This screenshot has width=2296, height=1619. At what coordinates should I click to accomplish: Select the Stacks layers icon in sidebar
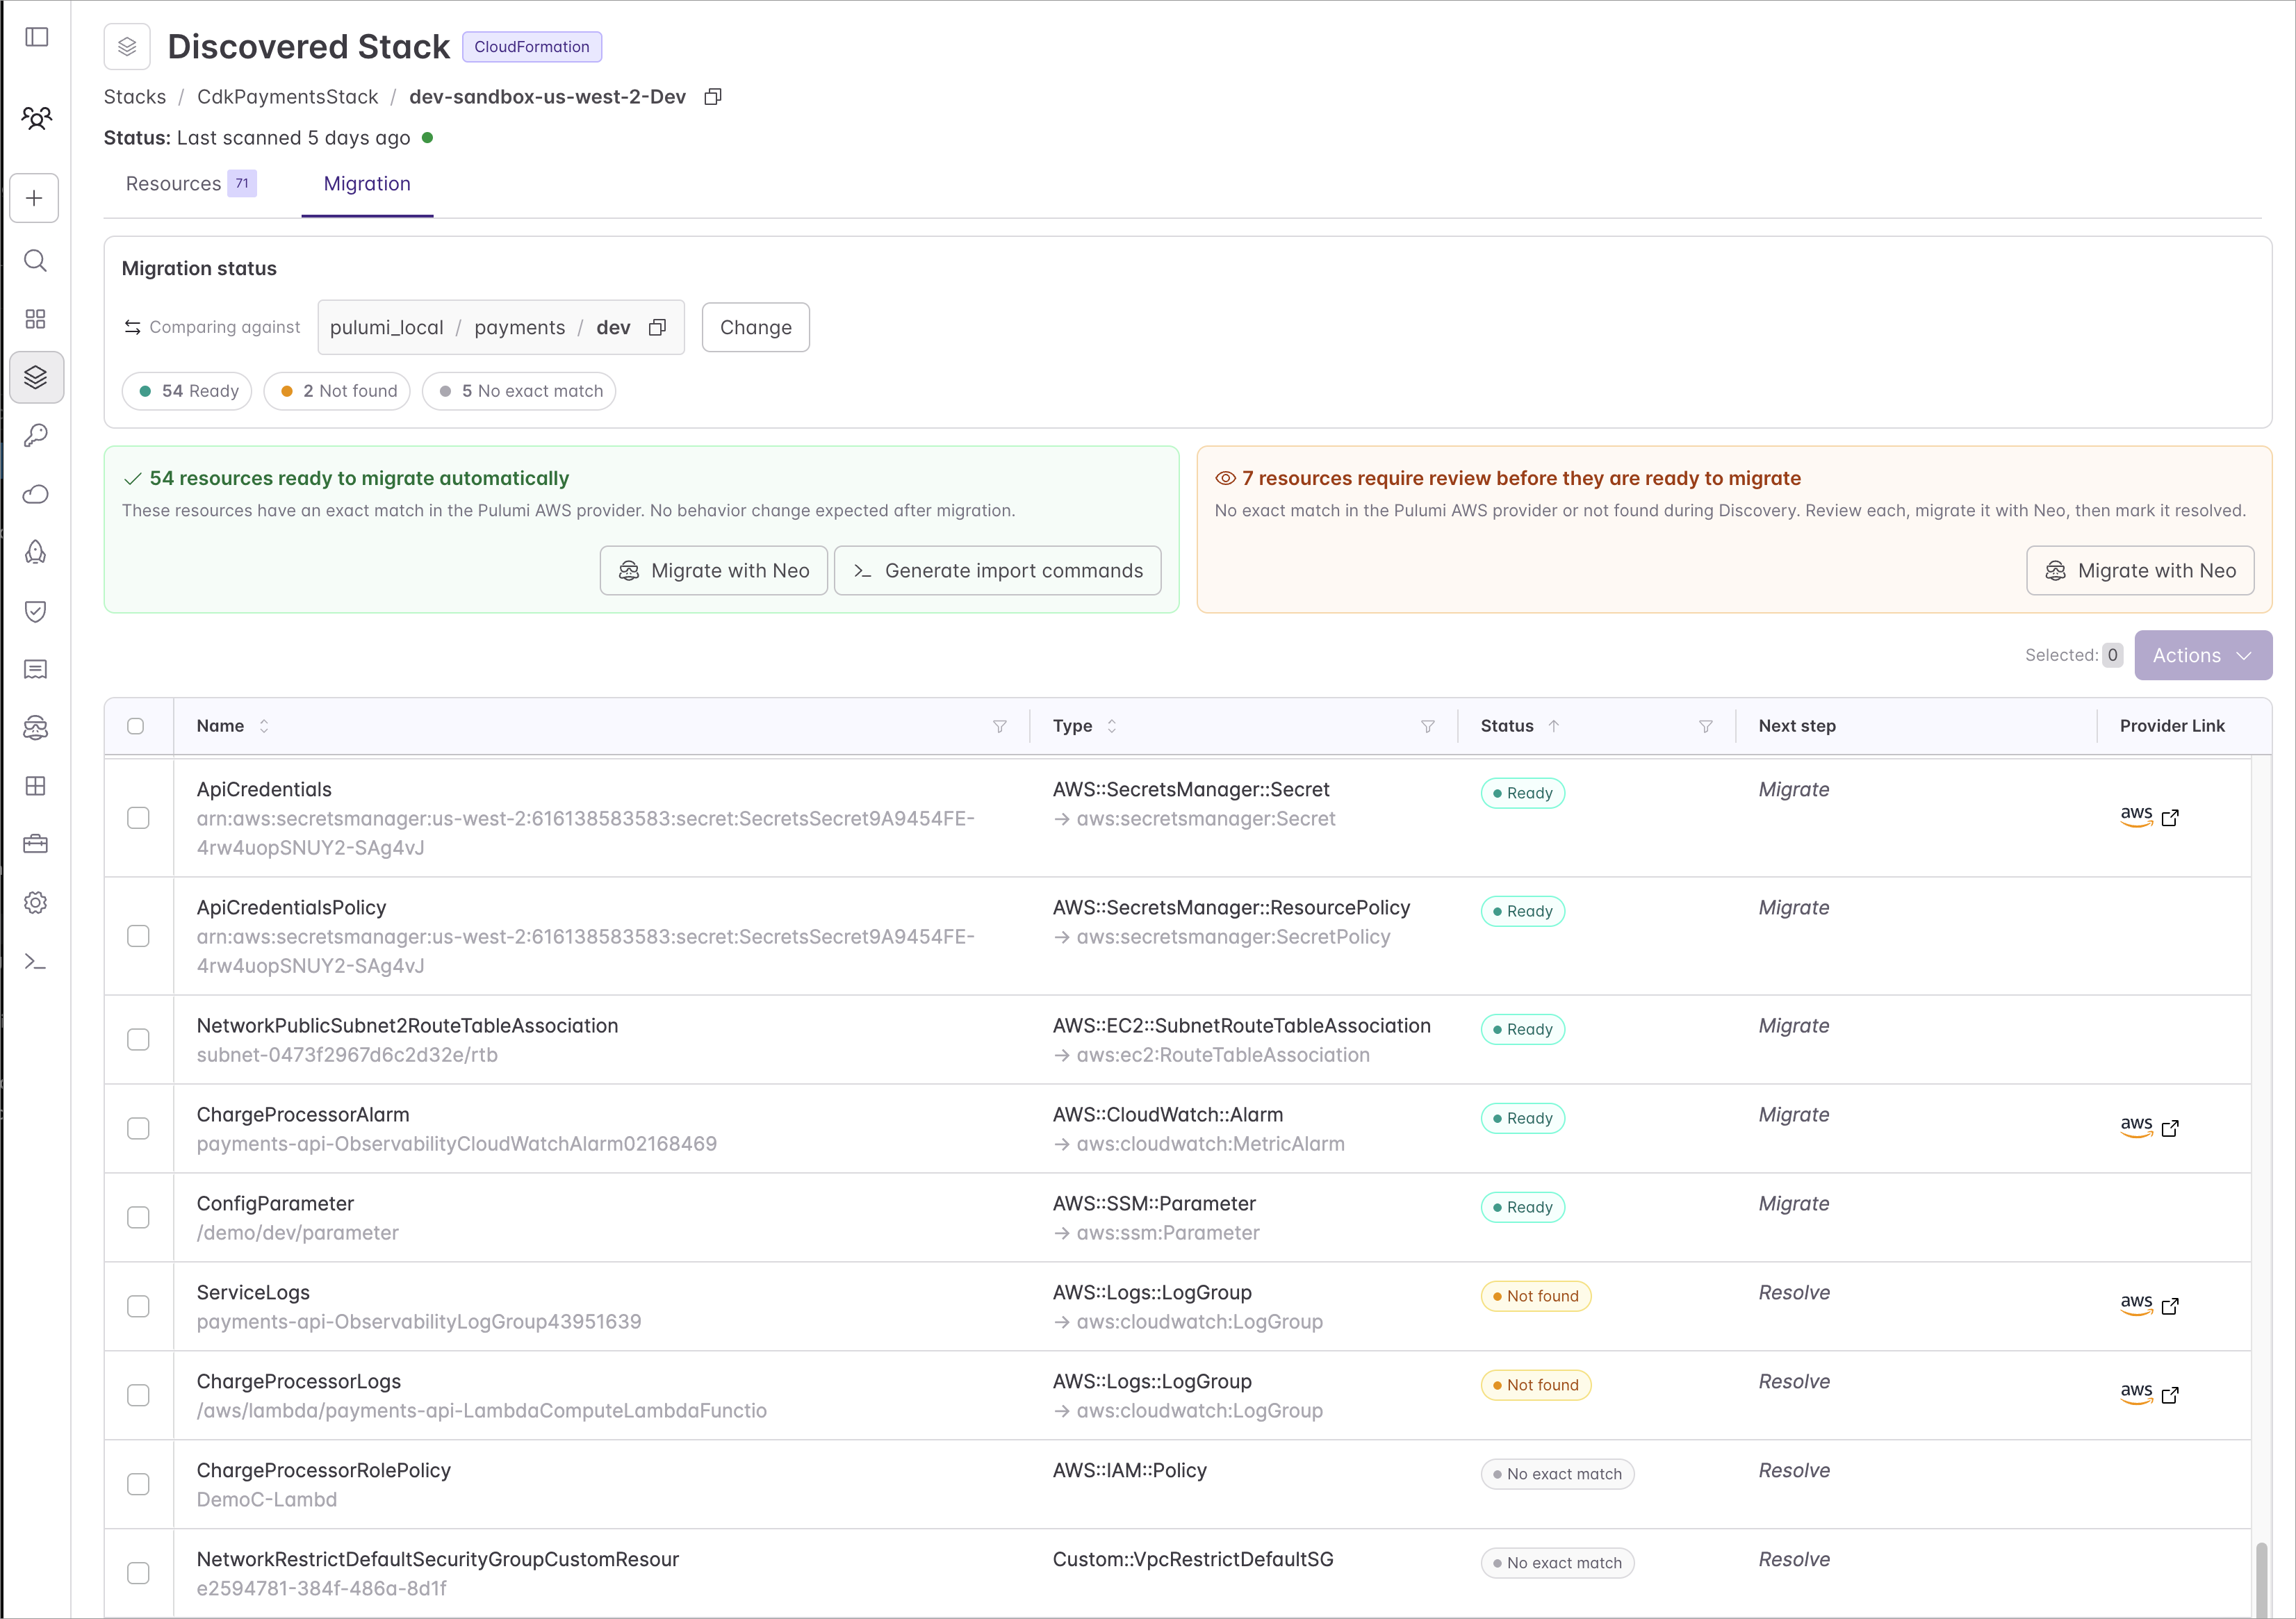[36, 377]
